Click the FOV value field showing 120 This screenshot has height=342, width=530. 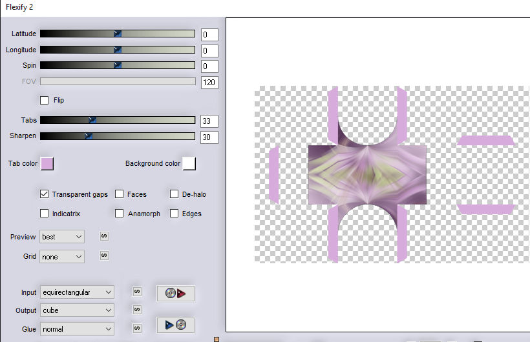coord(209,83)
